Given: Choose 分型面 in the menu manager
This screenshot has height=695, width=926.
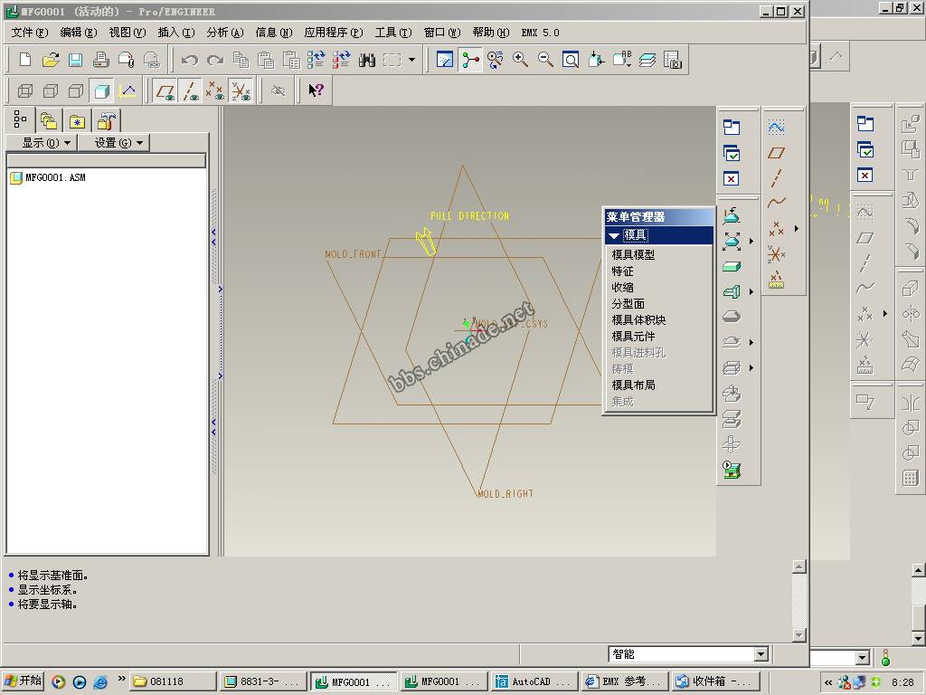Looking at the screenshot, I should pyautogui.click(x=628, y=304).
